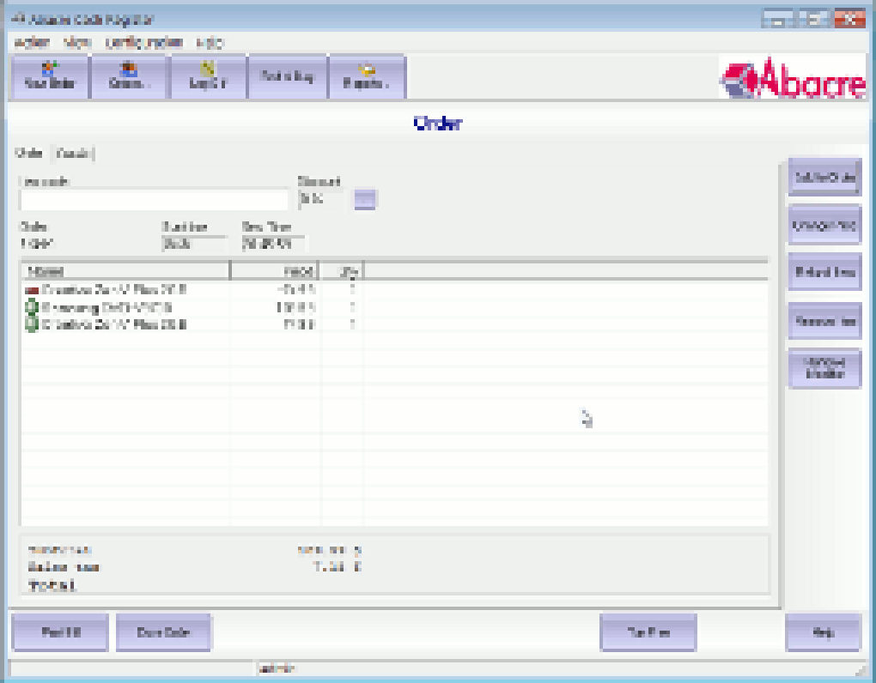The image size is (876, 683).
Task: Select the last green Creative Zen item icon
Action: tap(32, 324)
